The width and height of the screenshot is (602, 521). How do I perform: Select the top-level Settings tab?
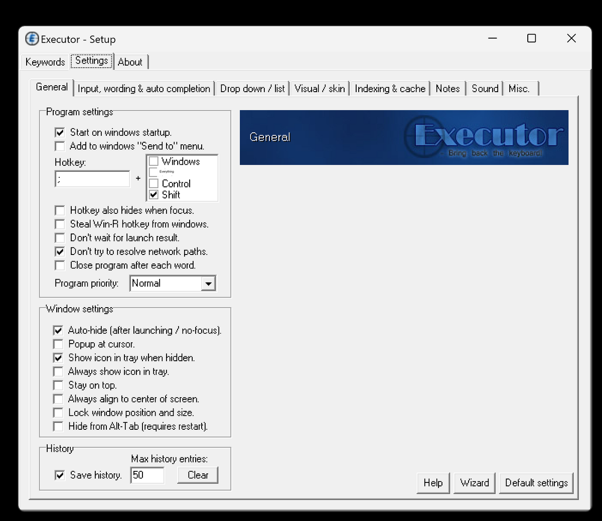click(x=92, y=61)
